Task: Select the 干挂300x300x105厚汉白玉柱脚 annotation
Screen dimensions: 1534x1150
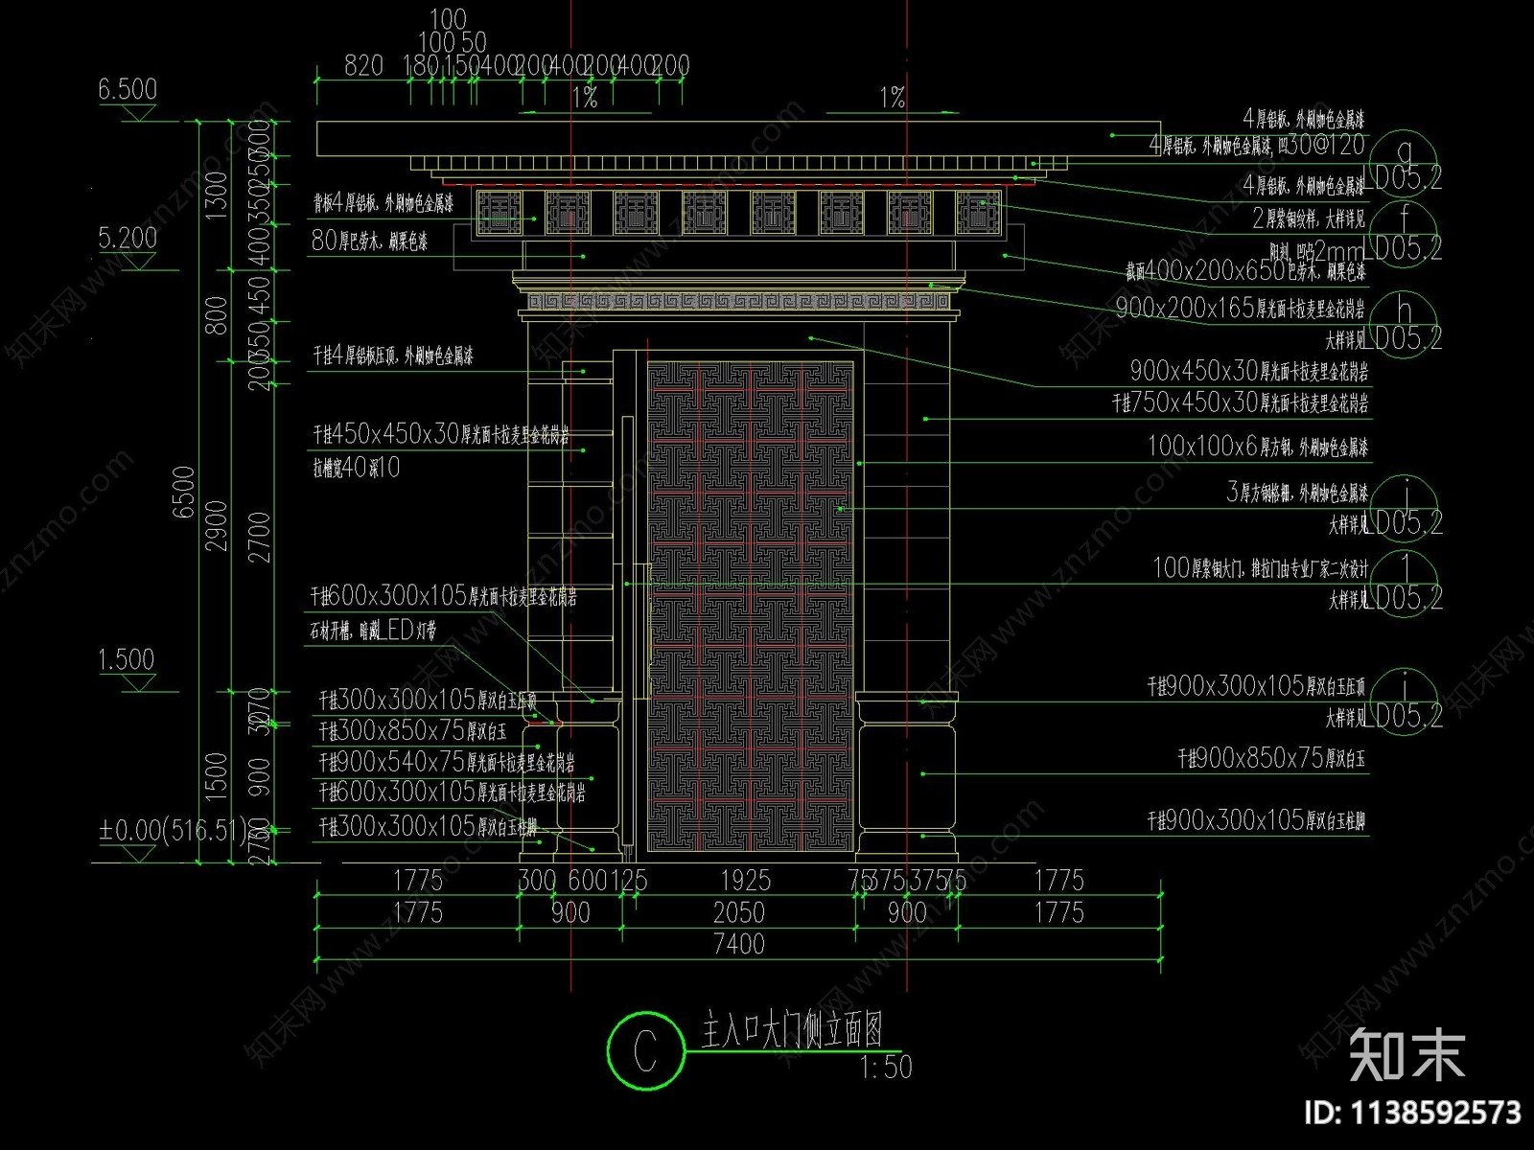Action: [x=429, y=825]
